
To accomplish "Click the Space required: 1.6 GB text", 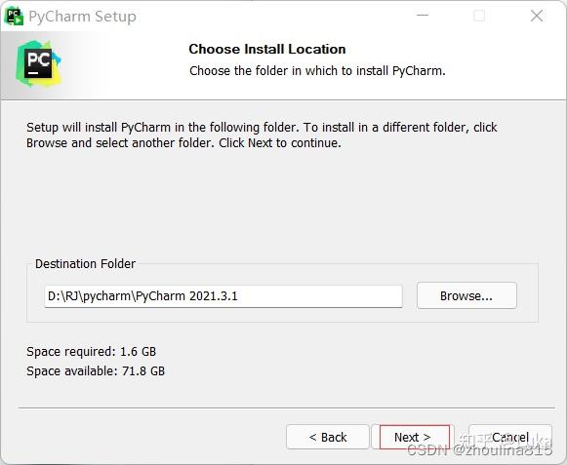I will click(91, 351).
